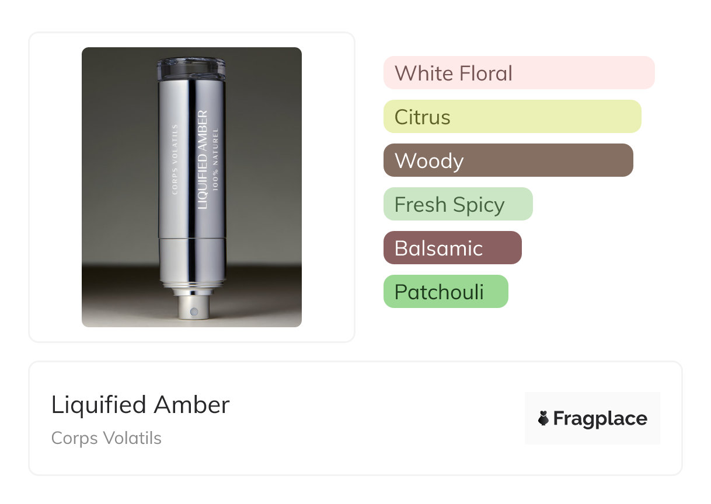Click the Fragplace bee logo icon
This screenshot has width=711, height=504.
pyautogui.click(x=543, y=418)
